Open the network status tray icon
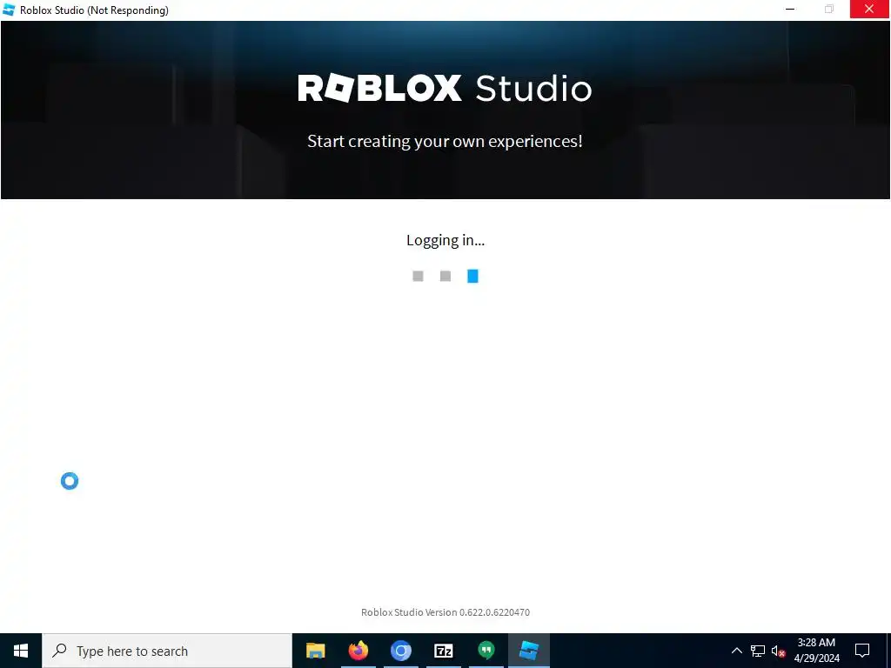The width and height of the screenshot is (891, 668). (x=758, y=651)
